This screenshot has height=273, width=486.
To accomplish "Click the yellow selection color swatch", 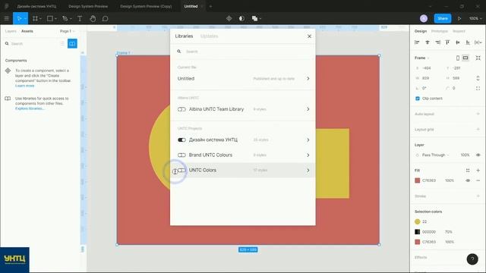I will [x=417, y=221].
